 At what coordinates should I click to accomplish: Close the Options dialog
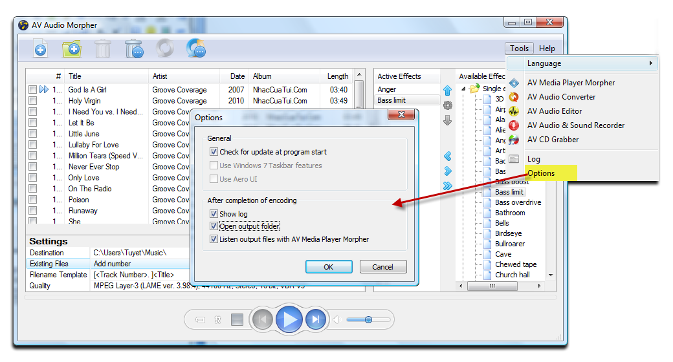pyautogui.click(x=401, y=114)
